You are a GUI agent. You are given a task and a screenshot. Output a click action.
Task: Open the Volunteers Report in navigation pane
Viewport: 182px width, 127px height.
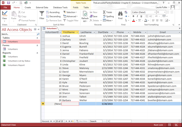(x=16, y=65)
